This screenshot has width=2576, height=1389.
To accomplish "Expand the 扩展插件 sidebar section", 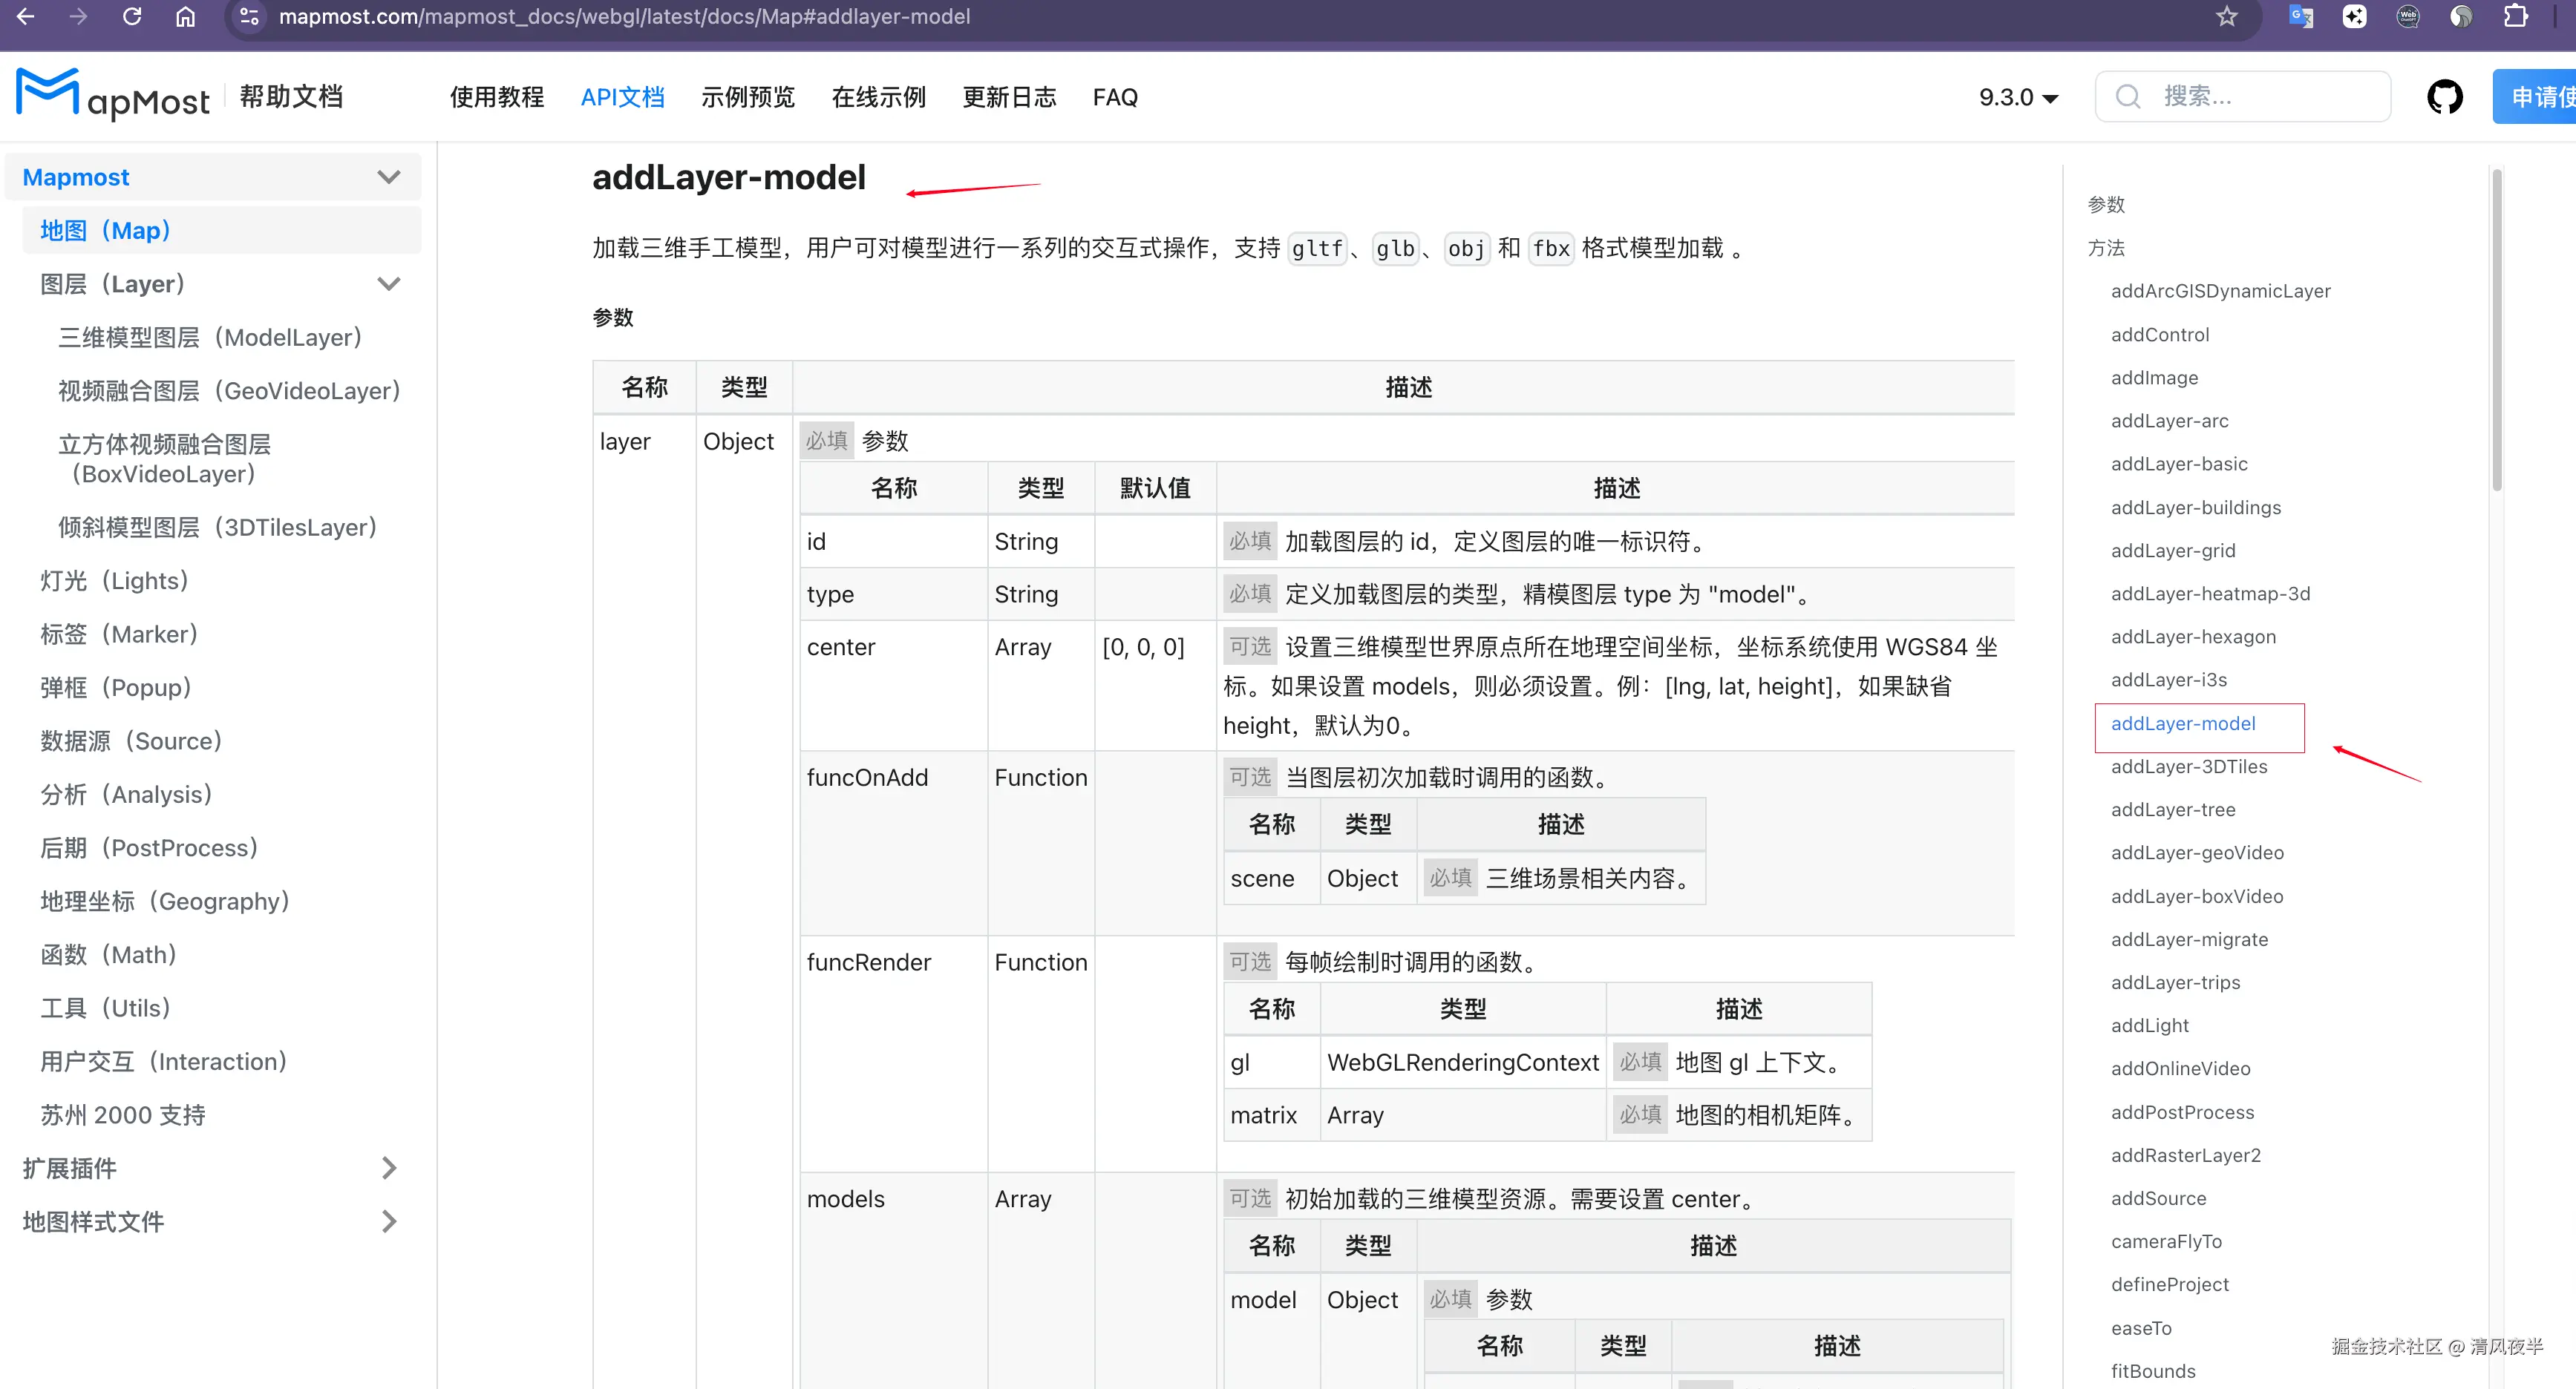I will [388, 1168].
